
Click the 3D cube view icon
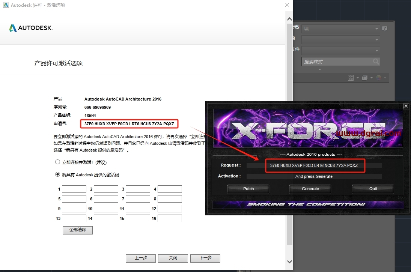coord(365,78)
